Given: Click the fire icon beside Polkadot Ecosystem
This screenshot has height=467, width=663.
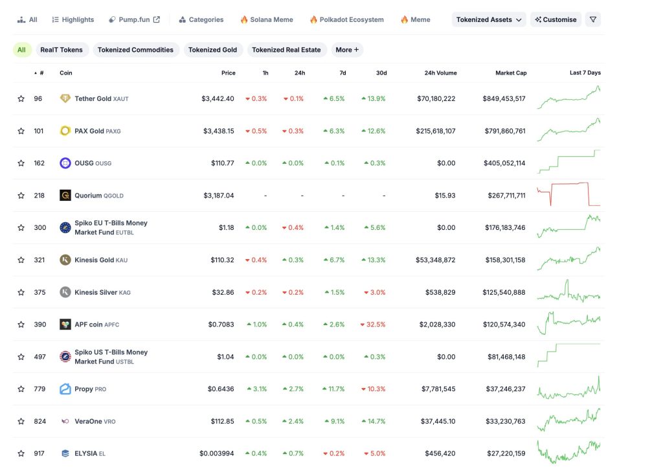Looking at the screenshot, I should click(x=313, y=19).
